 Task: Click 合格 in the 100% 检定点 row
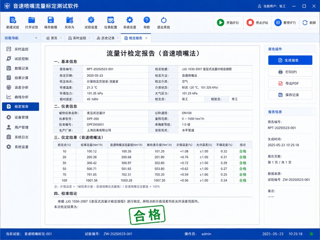[x=243, y=180]
